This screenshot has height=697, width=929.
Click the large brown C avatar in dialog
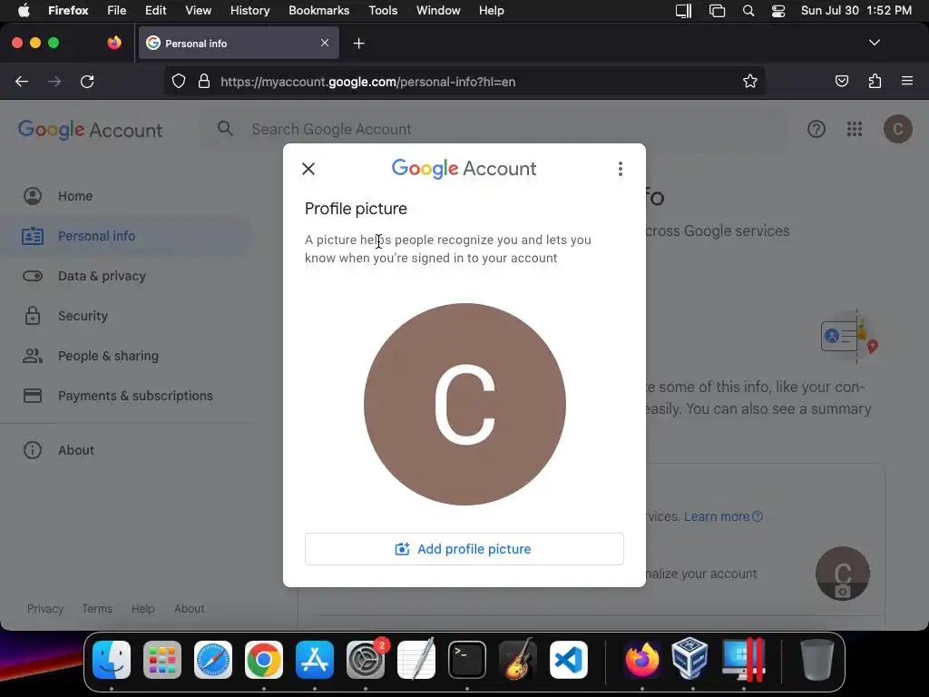(x=464, y=404)
